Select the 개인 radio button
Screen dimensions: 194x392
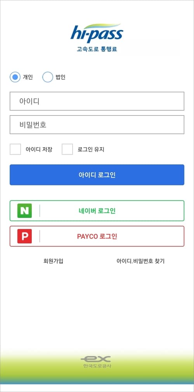coord(15,77)
